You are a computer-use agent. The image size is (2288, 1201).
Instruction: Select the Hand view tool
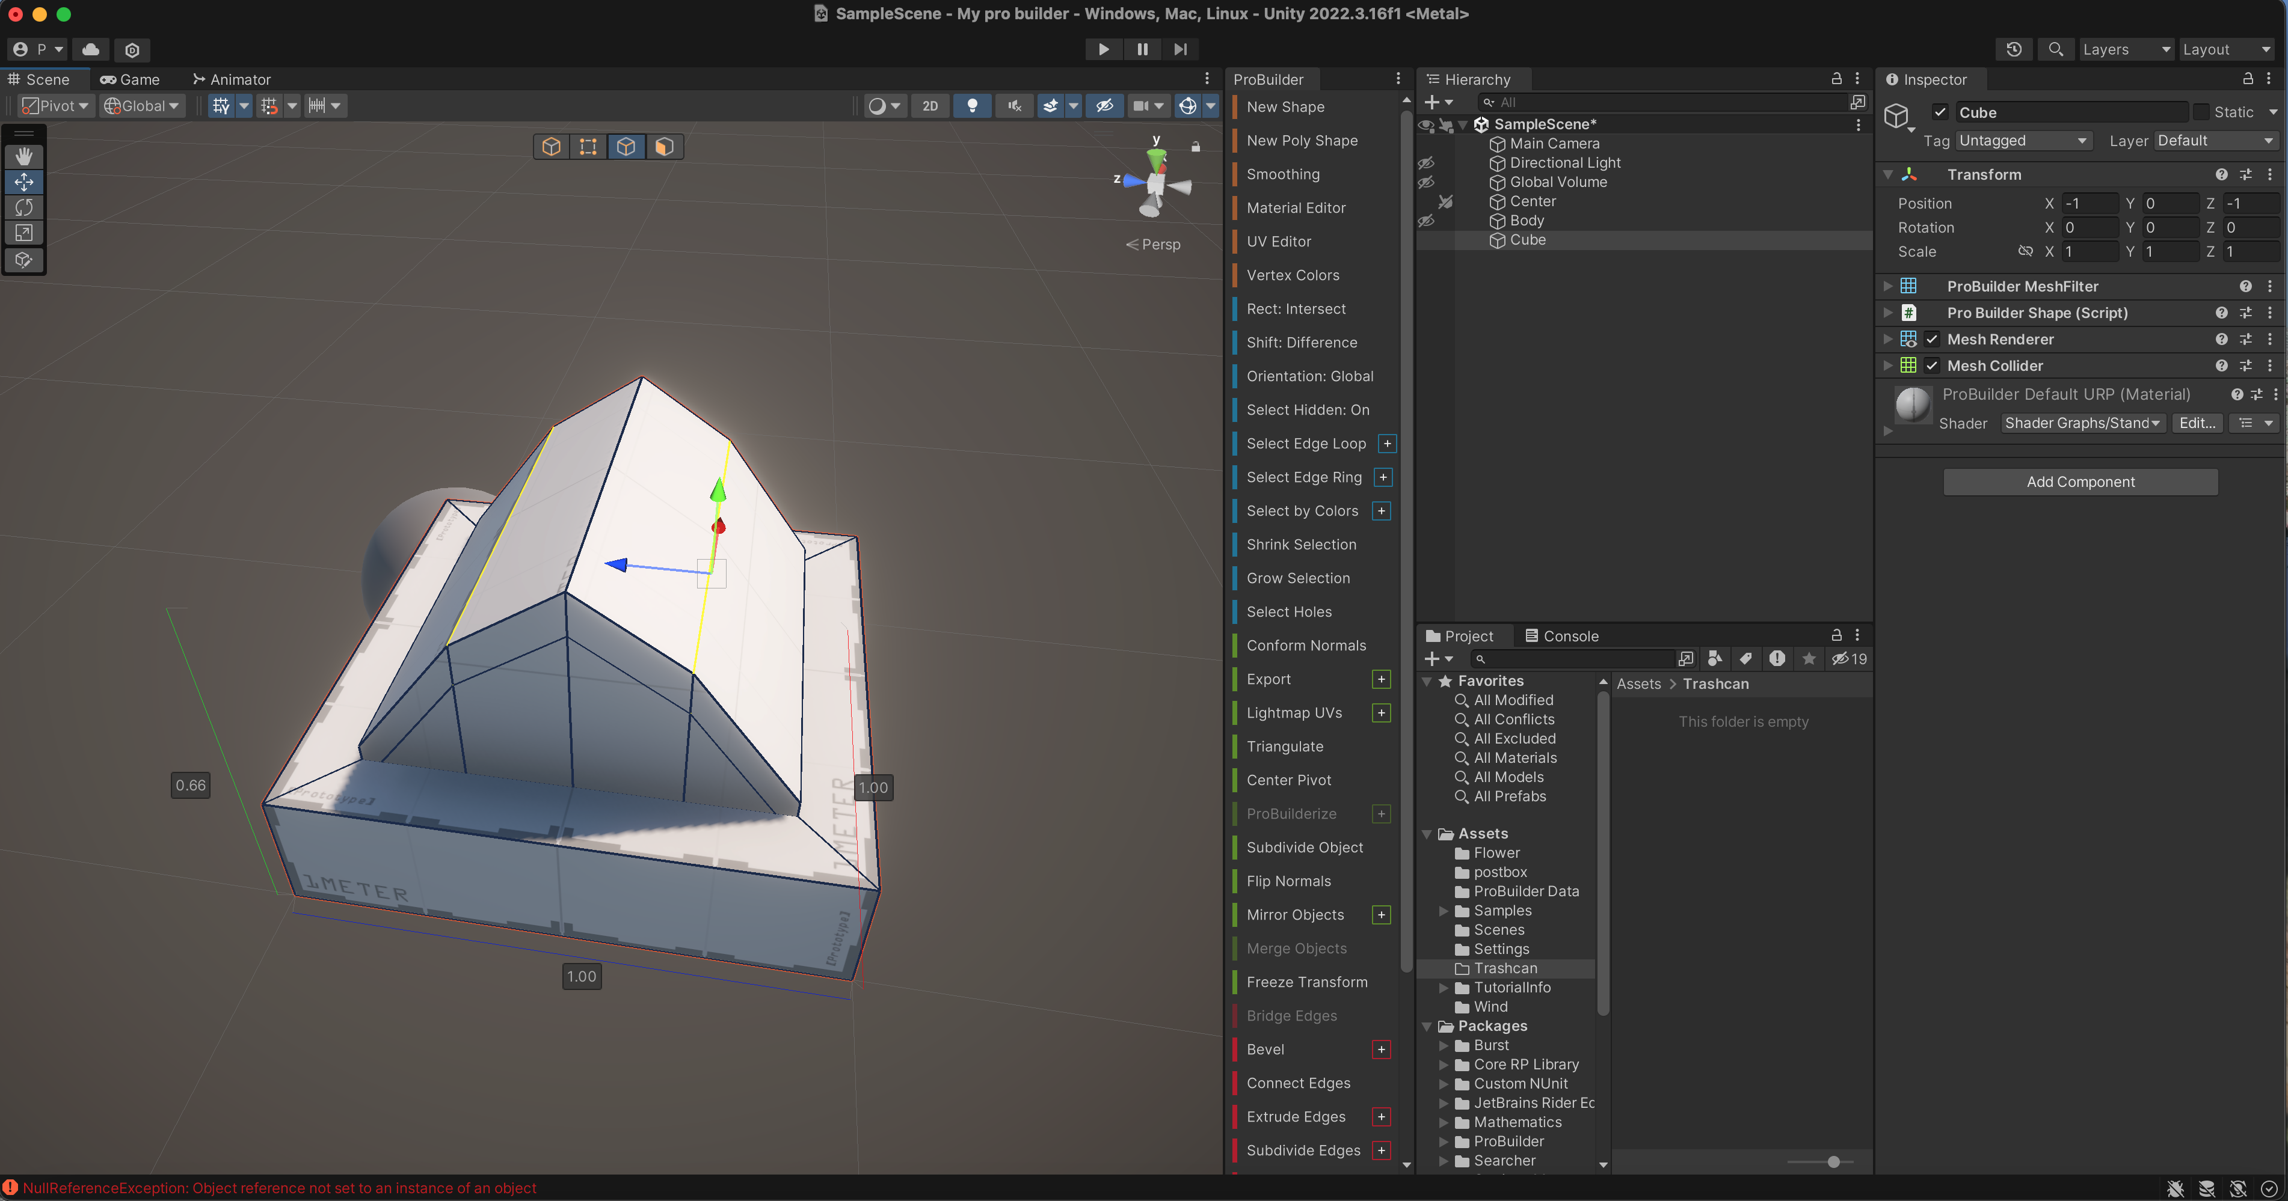(x=24, y=156)
